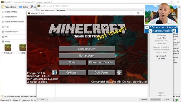Click Chiudi in the console window
The width and height of the screenshot is (181, 102).
pos(167,99)
